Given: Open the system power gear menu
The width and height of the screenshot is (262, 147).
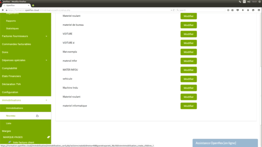Looking at the screenshot, I should (260, 2).
